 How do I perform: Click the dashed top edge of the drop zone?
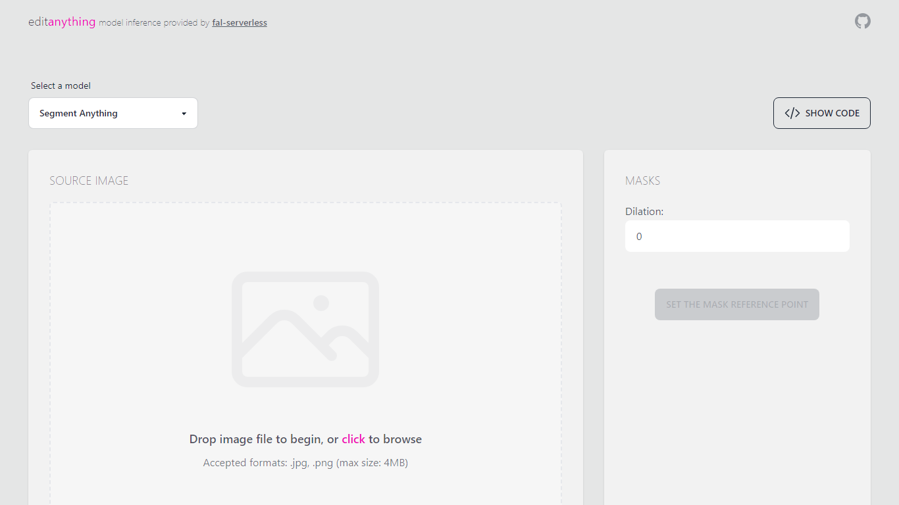tap(305, 203)
